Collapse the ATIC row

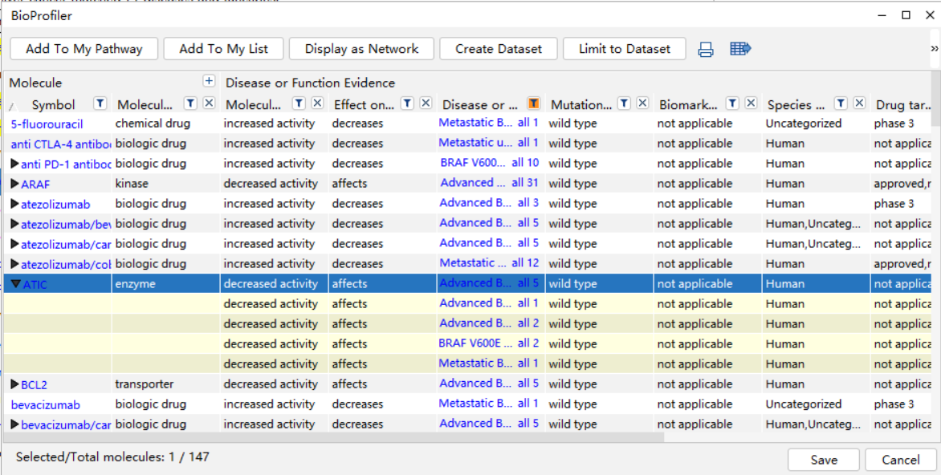[x=15, y=284]
